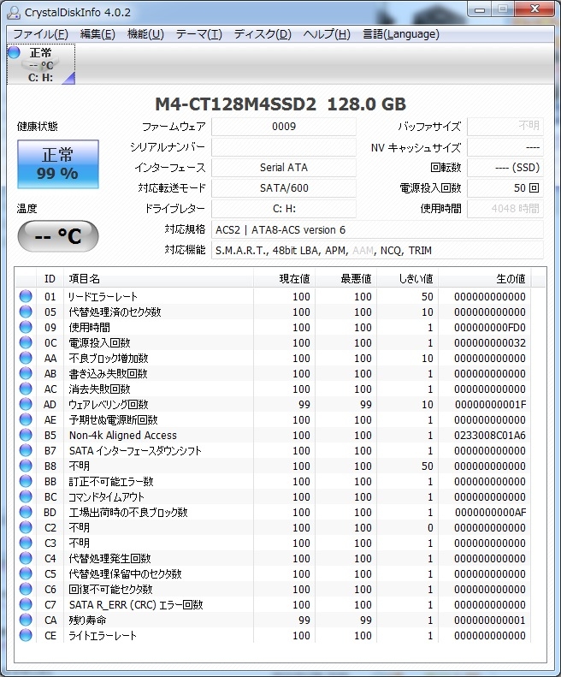Click status orb for ID AE row
Image resolution: width=561 pixels, height=677 pixels.
click(26, 419)
